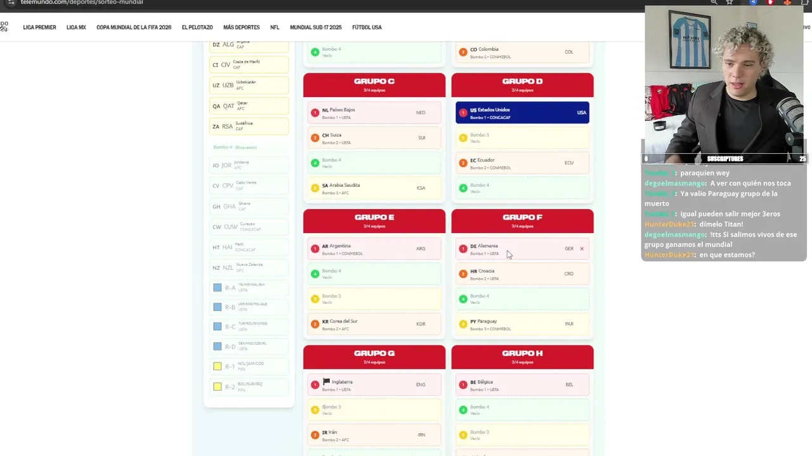The height and width of the screenshot is (456, 812).
Task: Click the black flag icon next to Inglaterra
Action: pyautogui.click(x=326, y=382)
